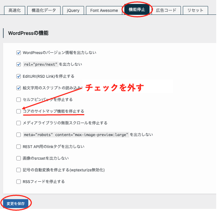Uncheck the rel="prev/next" output checkbox
This screenshot has height=211, width=218.
click(x=19, y=64)
